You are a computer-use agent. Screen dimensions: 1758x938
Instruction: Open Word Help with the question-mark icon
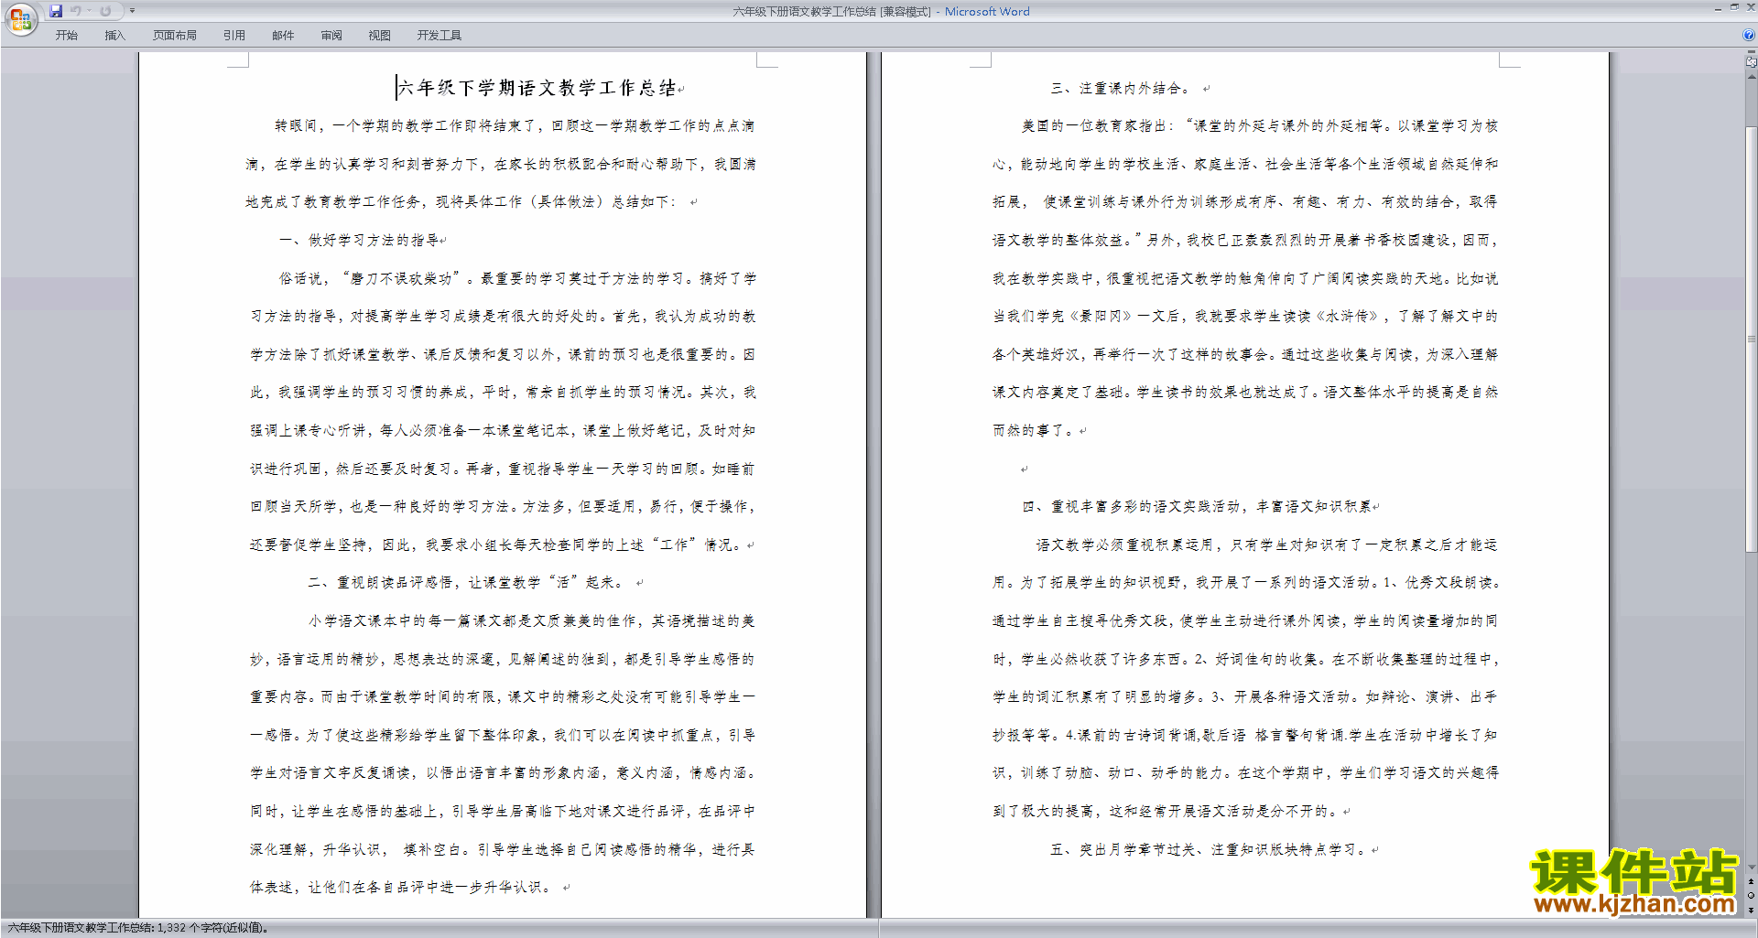(x=1749, y=35)
